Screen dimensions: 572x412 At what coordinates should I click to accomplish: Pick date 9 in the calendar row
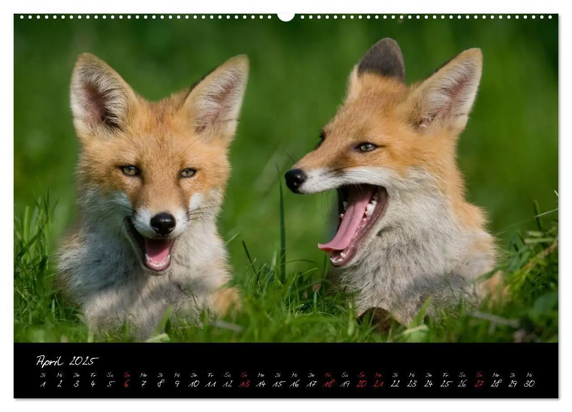point(177,384)
